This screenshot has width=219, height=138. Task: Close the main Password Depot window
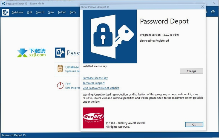coord(214,3)
